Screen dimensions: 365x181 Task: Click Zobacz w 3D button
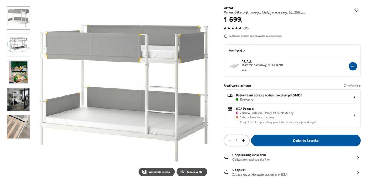click(192, 172)
